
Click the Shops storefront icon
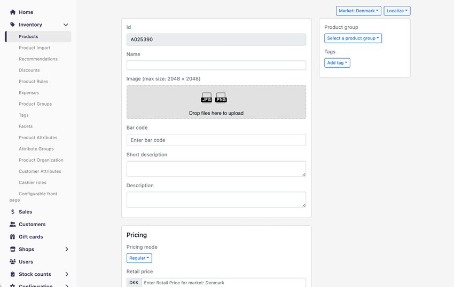tap(13, 249)
